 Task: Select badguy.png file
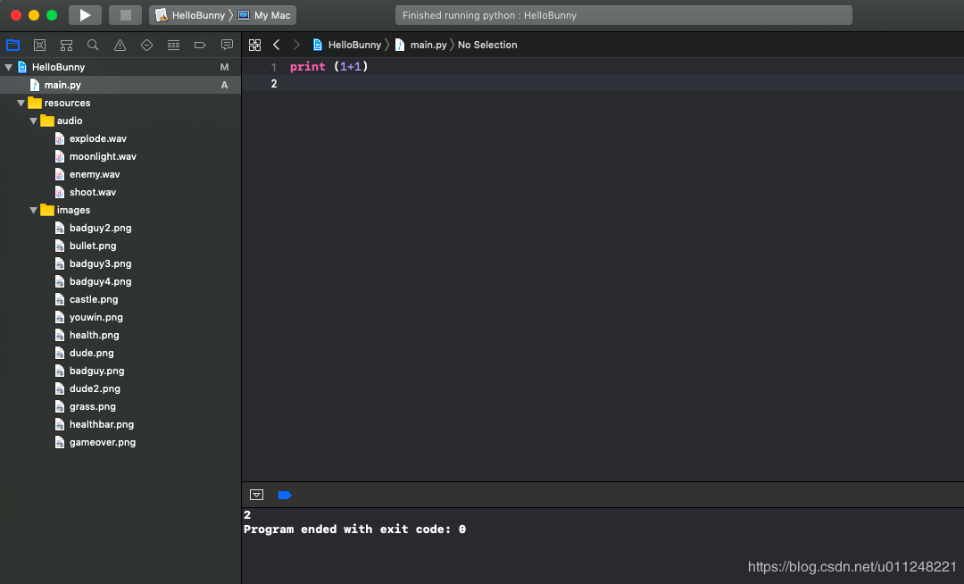[x=120, y=370]
